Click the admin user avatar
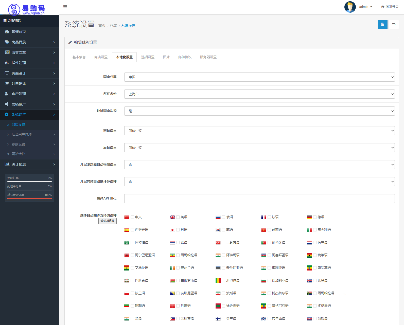This screenshot has width=404, height=325. [350, 7]
